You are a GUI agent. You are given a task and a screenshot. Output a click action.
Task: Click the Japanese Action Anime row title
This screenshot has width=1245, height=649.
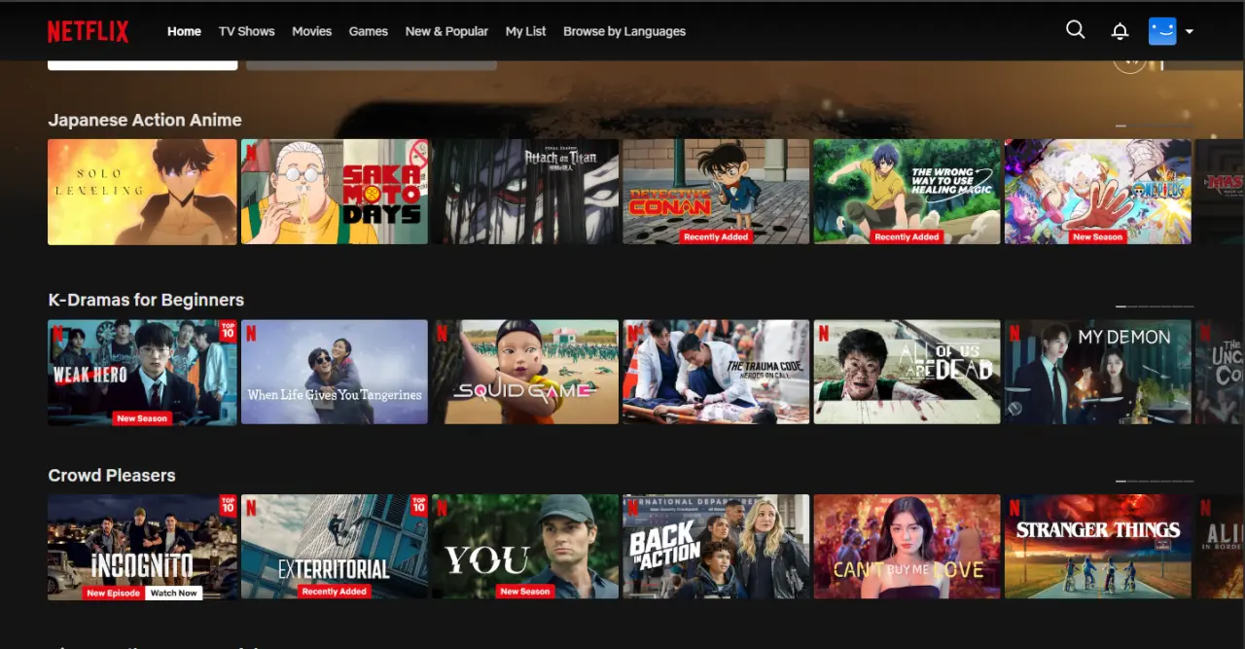point(145,120)
